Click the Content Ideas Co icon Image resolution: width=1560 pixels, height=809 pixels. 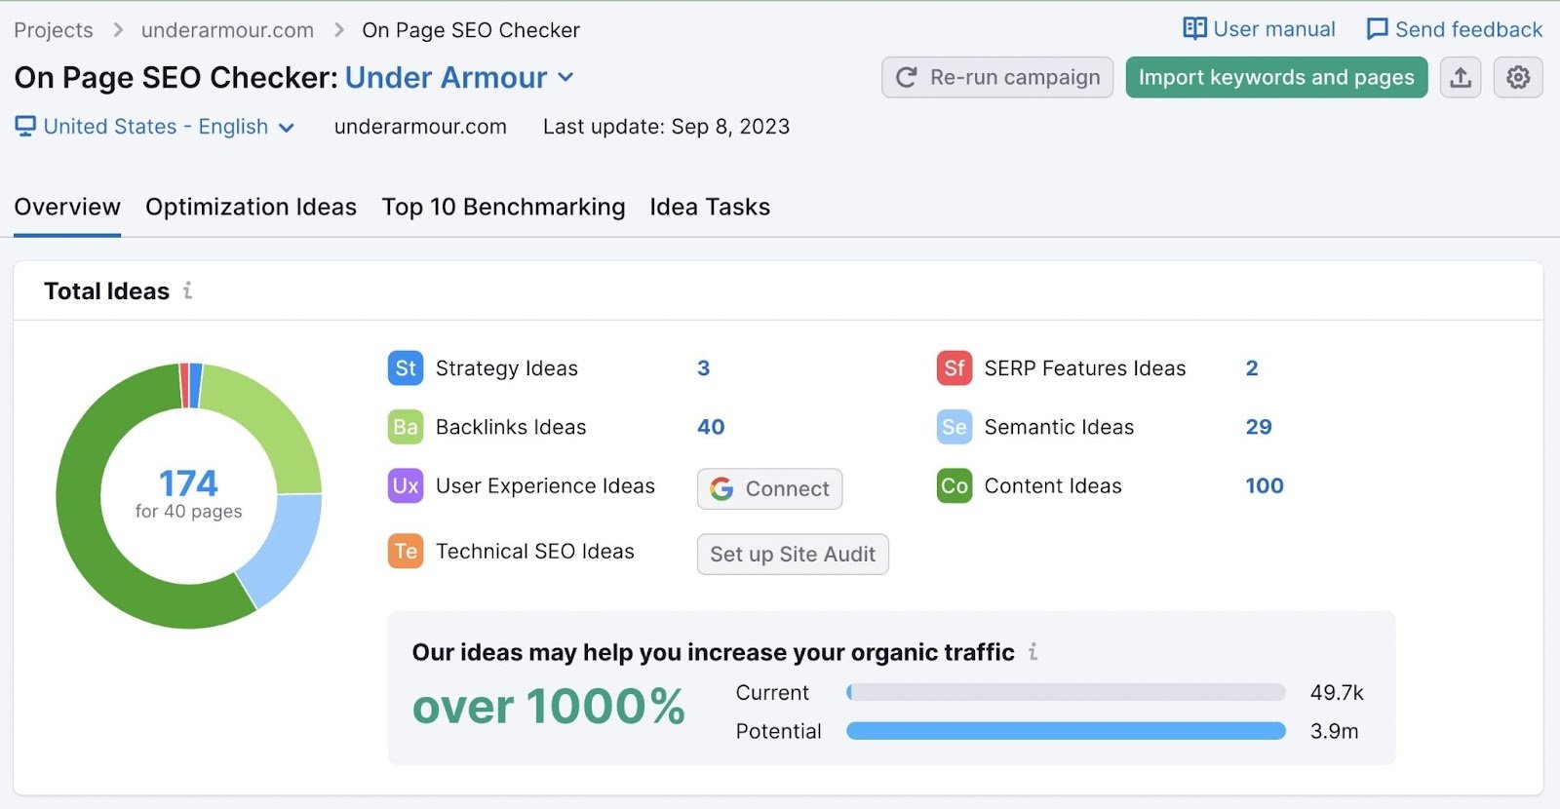[x=954, y=485]
